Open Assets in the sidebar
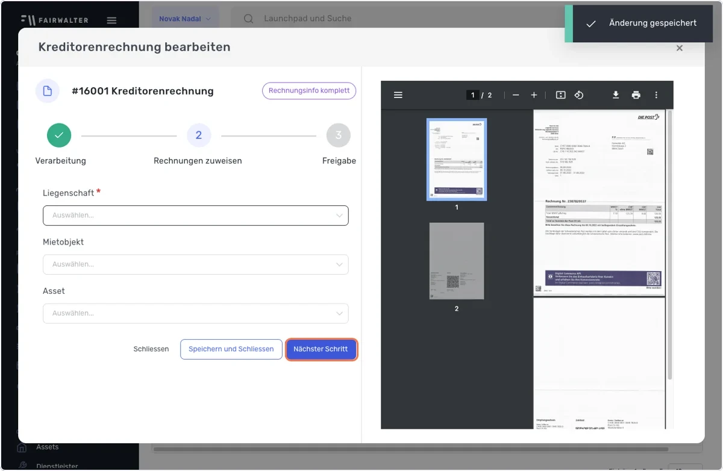The width and height of the screenshot is (723, 471). point(47,447)
